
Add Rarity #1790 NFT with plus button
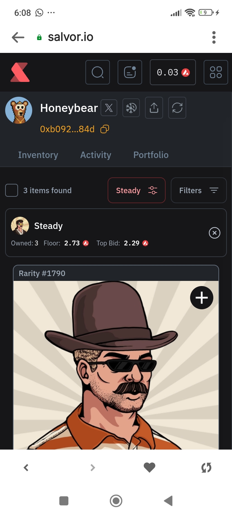tap(202, 297)
